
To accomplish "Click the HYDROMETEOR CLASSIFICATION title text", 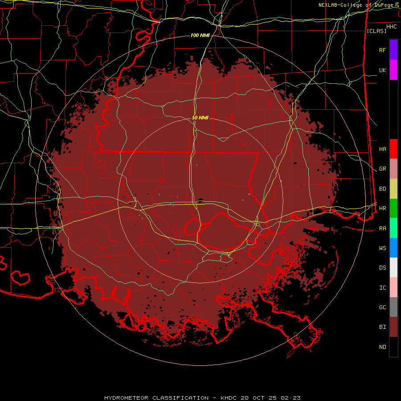I will [x=156, y=398].
